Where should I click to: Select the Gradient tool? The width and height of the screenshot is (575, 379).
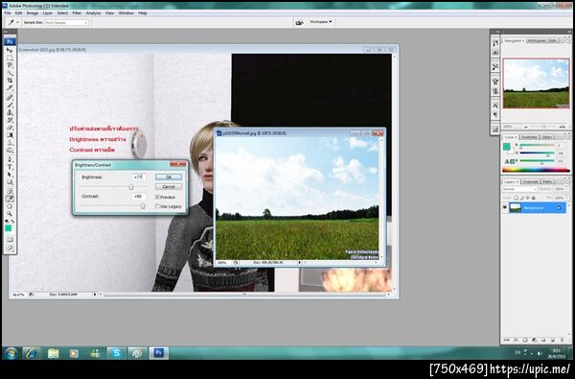(10, 135)
